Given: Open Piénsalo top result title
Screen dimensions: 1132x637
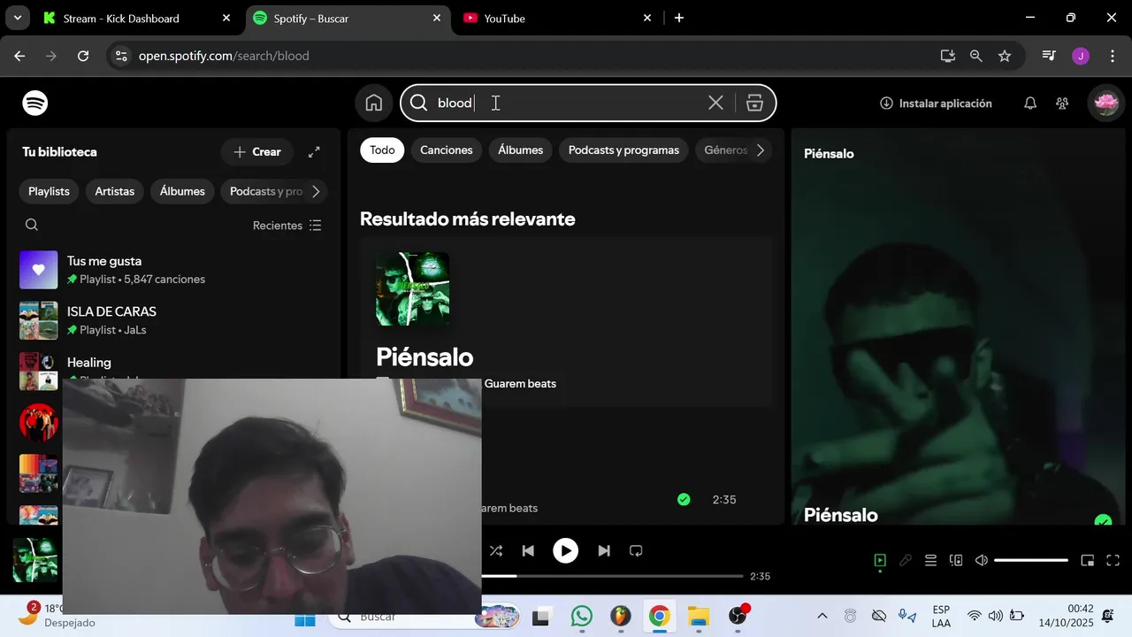Looking at the screenshot, I should coord(424,357).
